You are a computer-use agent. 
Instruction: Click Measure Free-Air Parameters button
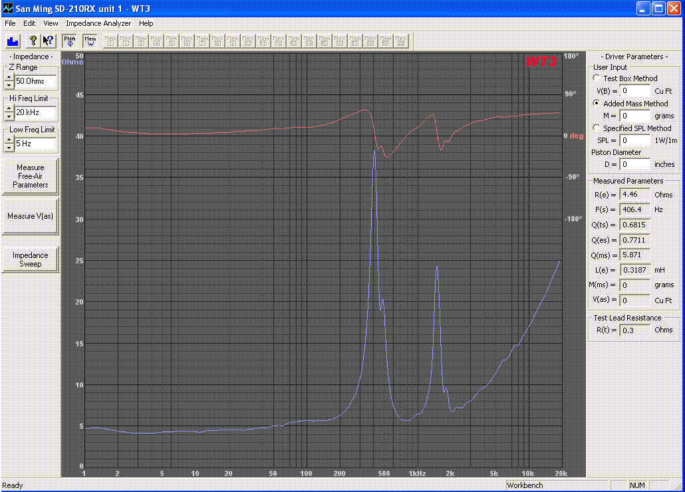(x=30, y=176)
